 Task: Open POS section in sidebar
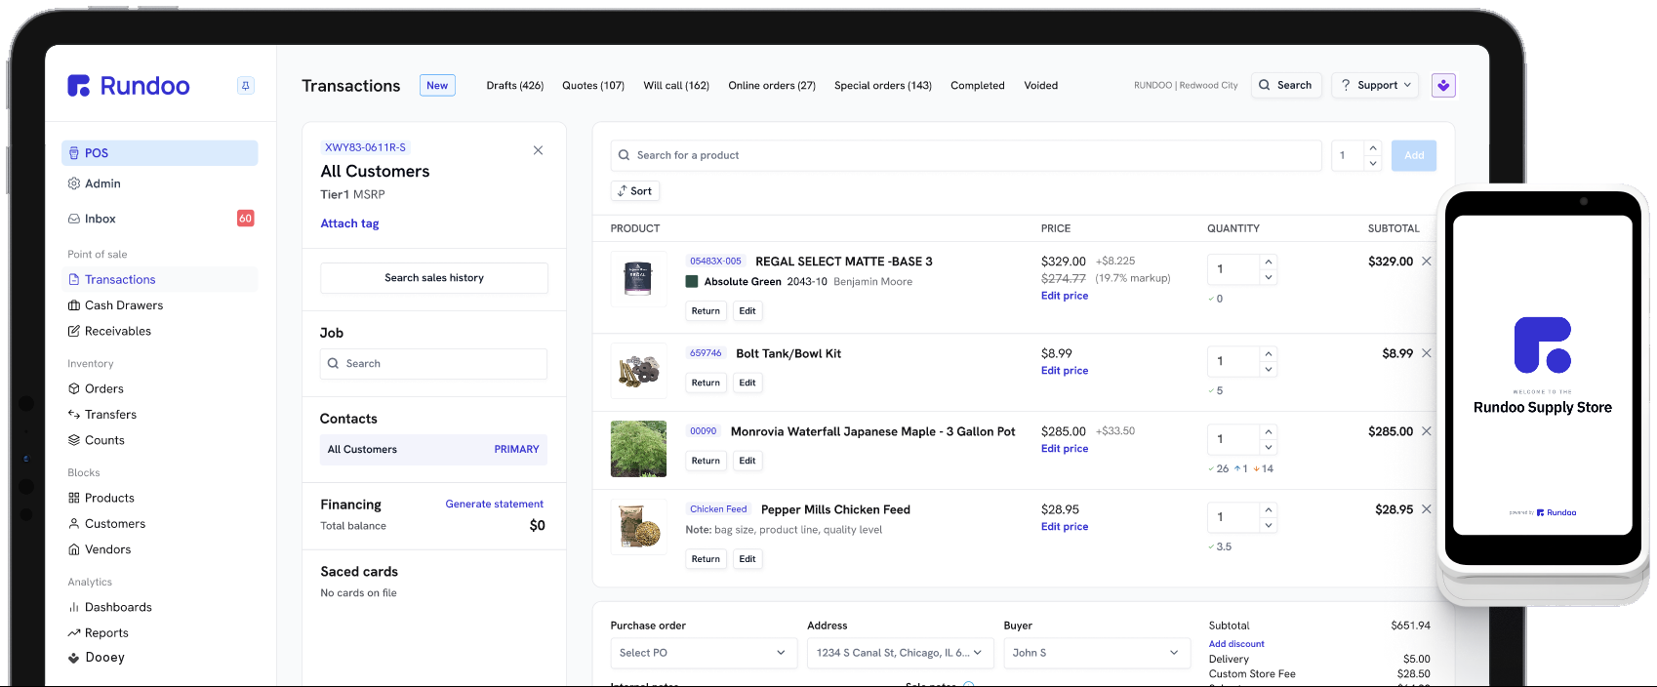coord(160,153)
